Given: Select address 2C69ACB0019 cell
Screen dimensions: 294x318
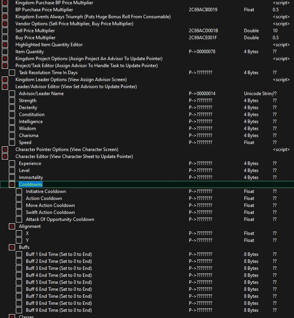Looking at the screenshot, I should 203,10.
